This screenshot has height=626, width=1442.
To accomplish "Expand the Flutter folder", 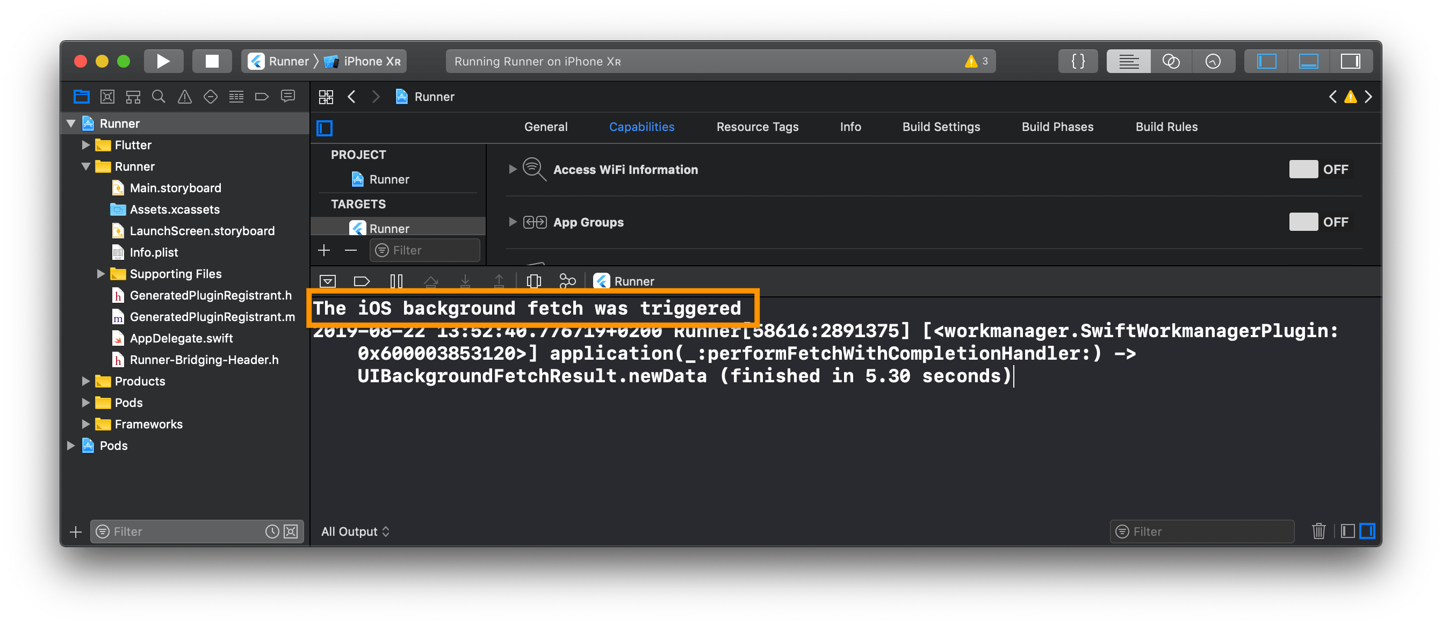I will click(85, 145).
